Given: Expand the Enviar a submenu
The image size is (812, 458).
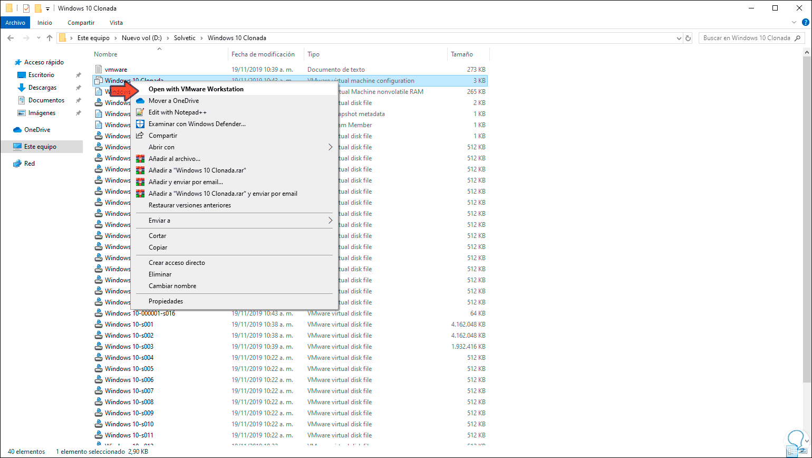Looking at the screenshot, I should (331, 221).
